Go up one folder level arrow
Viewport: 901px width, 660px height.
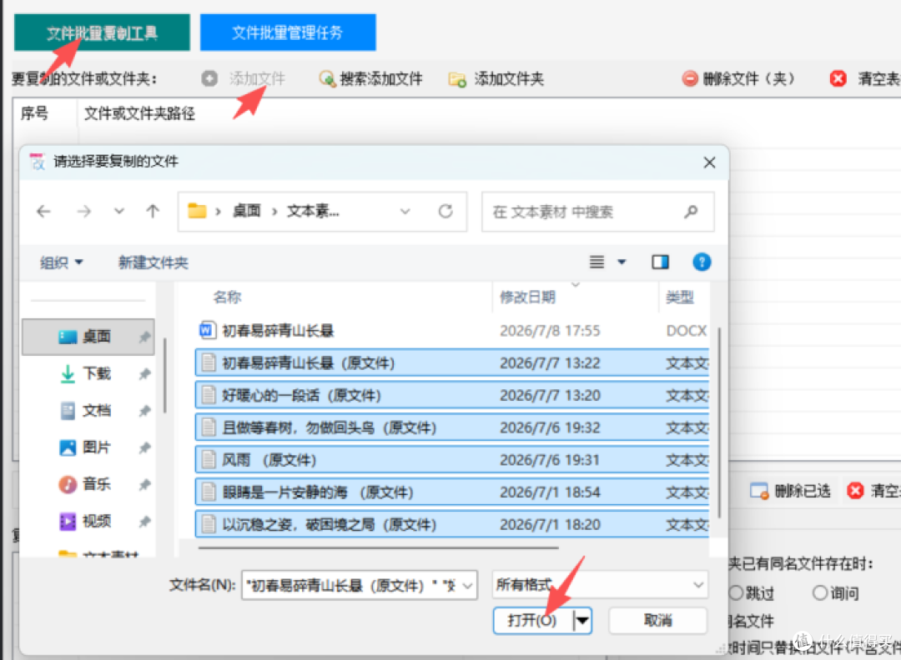[x=153, y=211]
